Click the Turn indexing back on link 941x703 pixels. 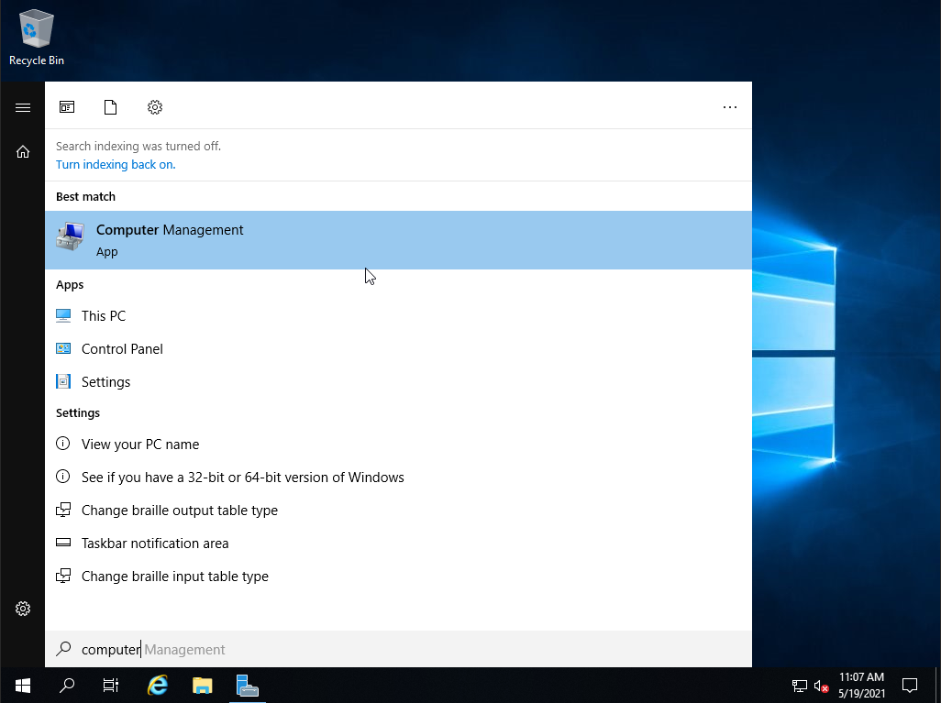116,164
